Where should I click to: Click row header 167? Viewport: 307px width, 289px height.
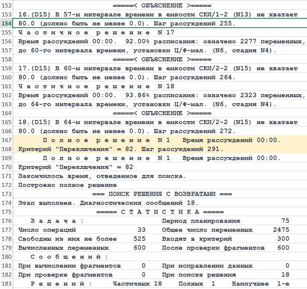[7, 140]
